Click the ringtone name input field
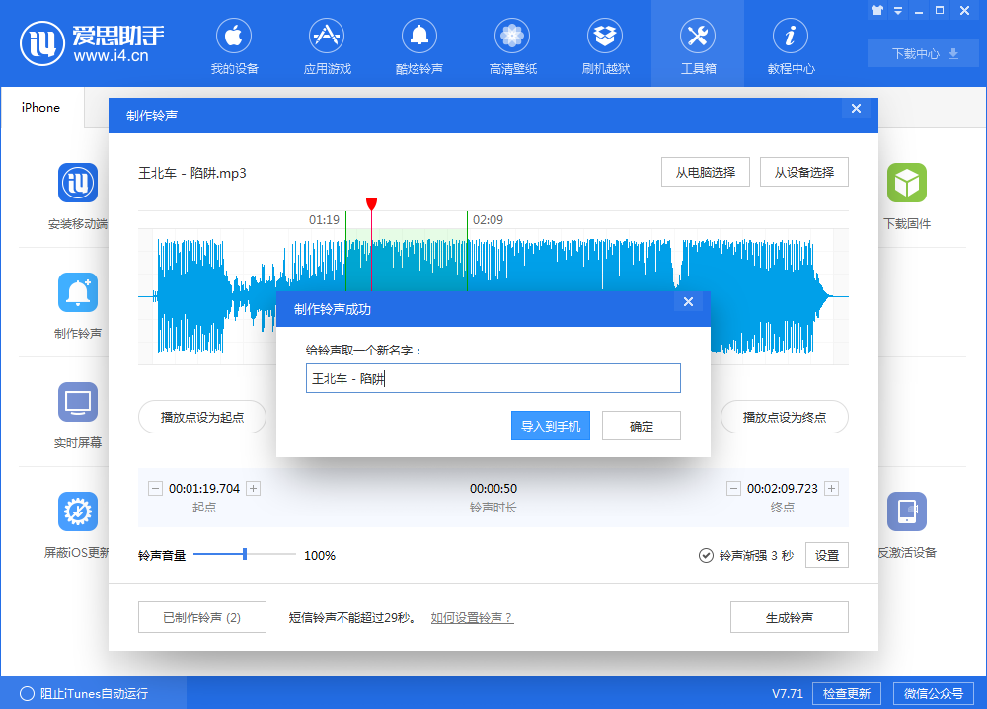 (x=493, y=378)
